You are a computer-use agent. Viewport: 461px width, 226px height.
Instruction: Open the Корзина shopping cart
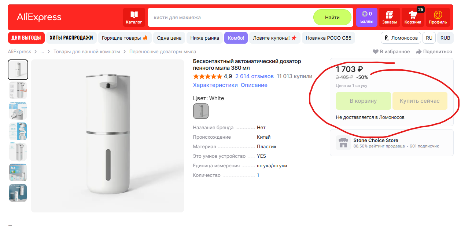413,17
